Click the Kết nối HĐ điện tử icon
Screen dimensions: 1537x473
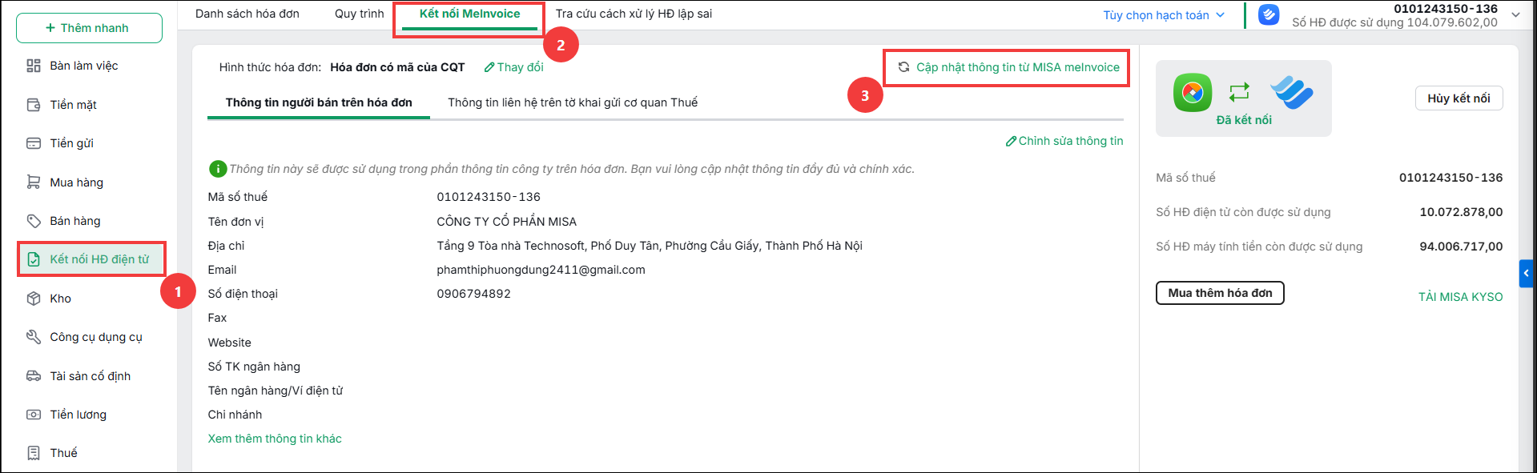click(34, 259)
